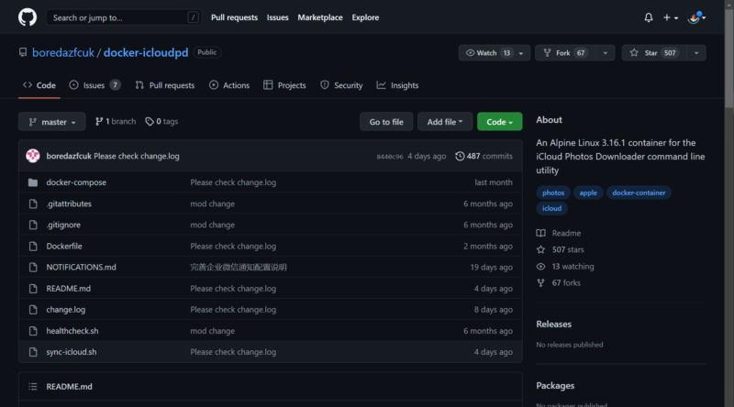Open Pull requests in top navigation
This screenshot has width=734, height=407.
pos(234,17)
